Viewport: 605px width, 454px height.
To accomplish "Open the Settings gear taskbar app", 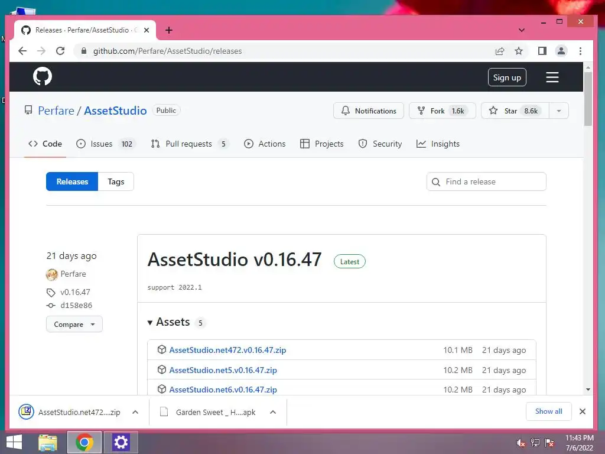I will 121,442.
